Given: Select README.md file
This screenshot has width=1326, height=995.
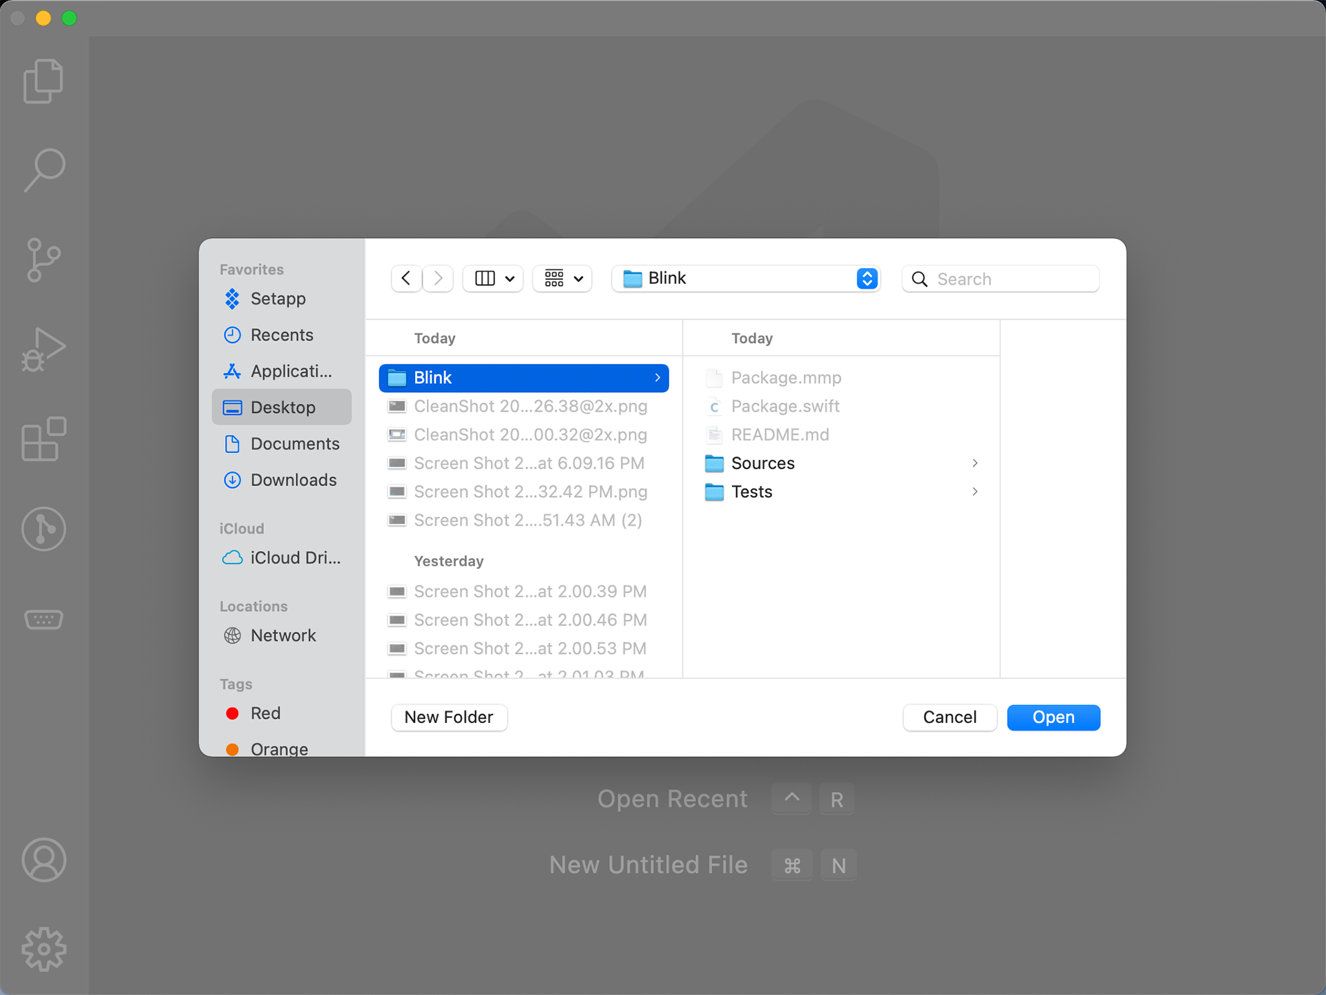Looking at the screenshot, I should [x=841, y=435].
